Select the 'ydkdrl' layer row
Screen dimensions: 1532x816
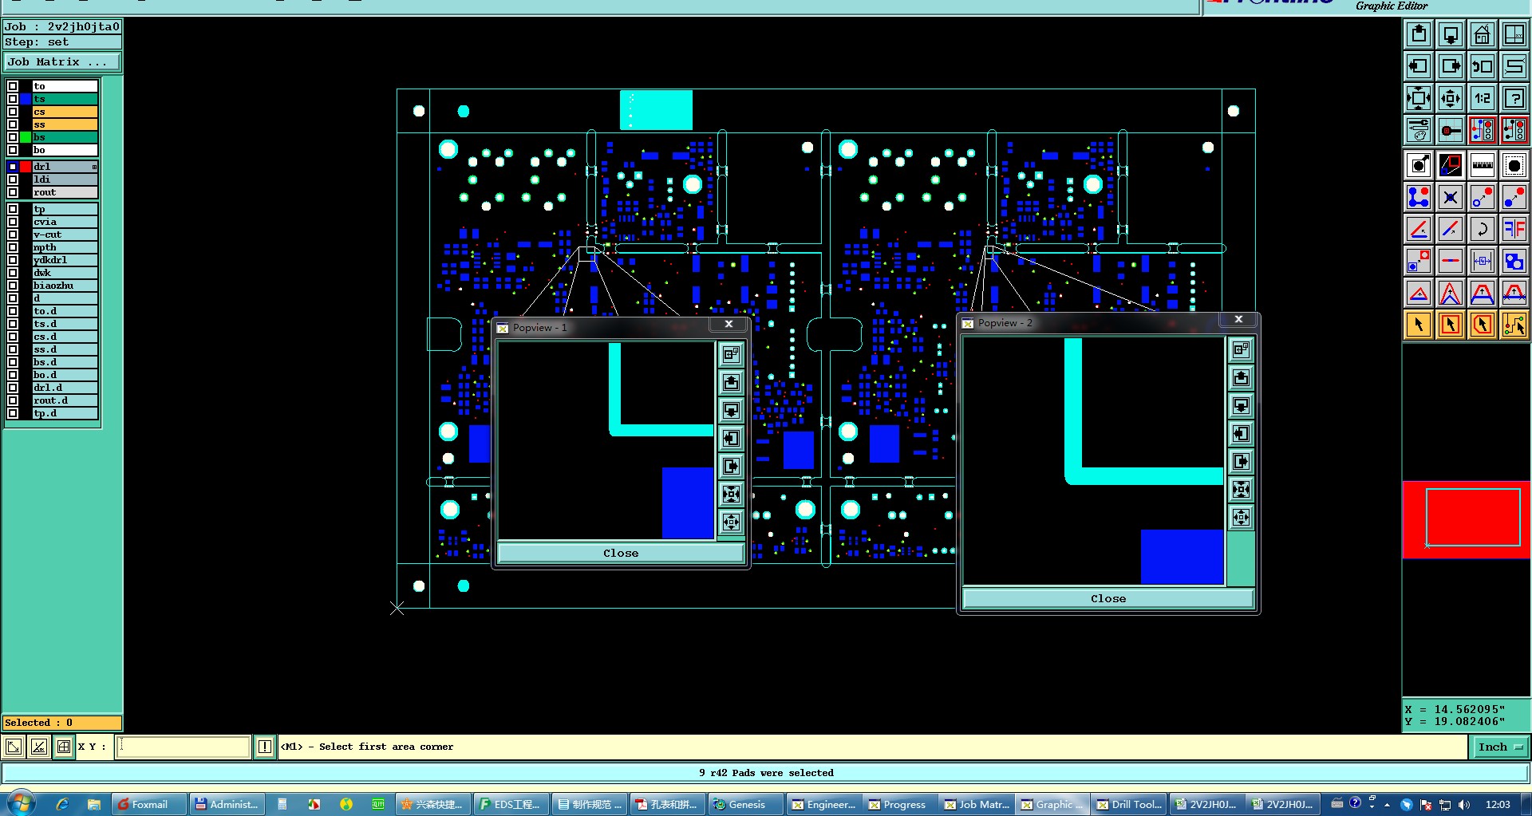[x=65, y=260]
